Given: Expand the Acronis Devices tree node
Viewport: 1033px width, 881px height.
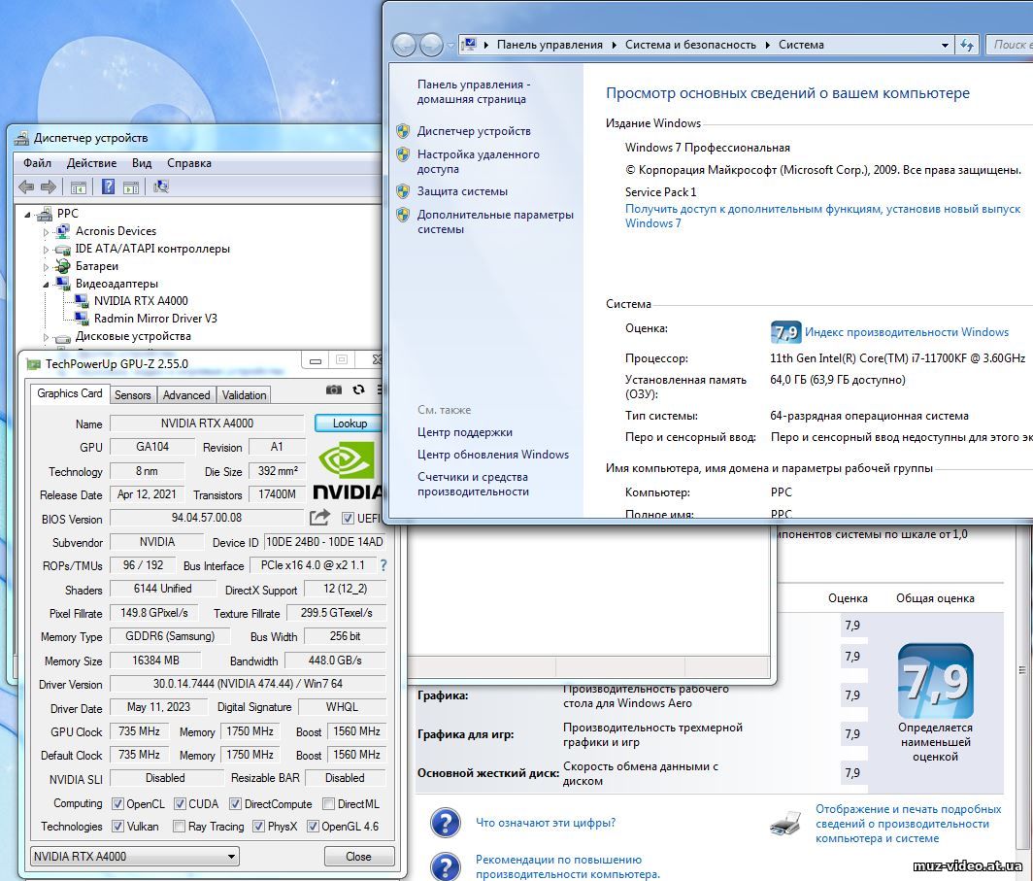Looking at the screenshot, I should click(x=45, y=231).
